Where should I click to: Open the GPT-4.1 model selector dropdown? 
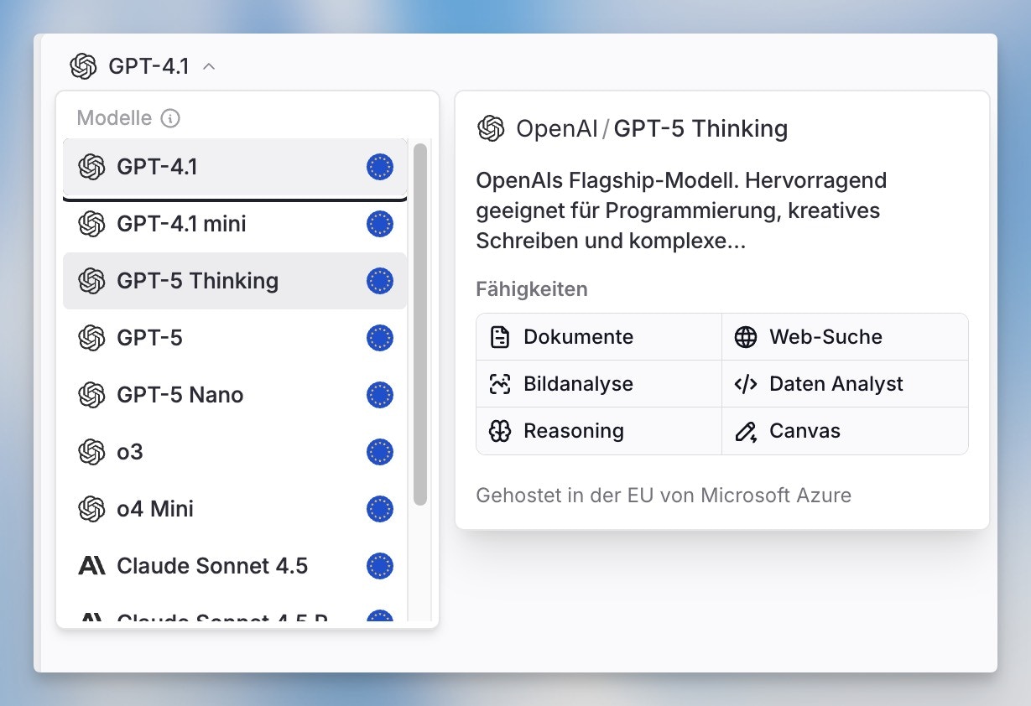[x=143, y=66]
